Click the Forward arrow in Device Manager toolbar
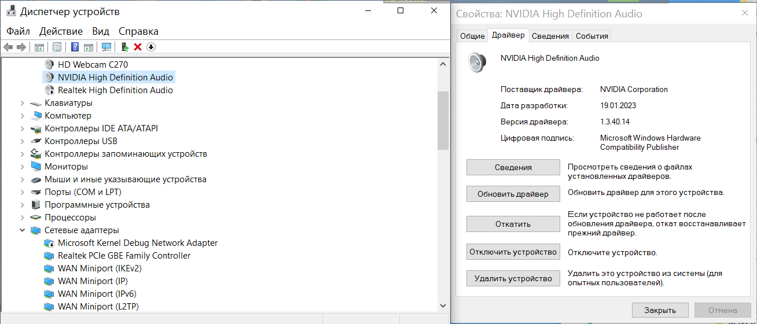Image resolution: width=757 pixels, height=324 pixels. (x=21, y=47)
